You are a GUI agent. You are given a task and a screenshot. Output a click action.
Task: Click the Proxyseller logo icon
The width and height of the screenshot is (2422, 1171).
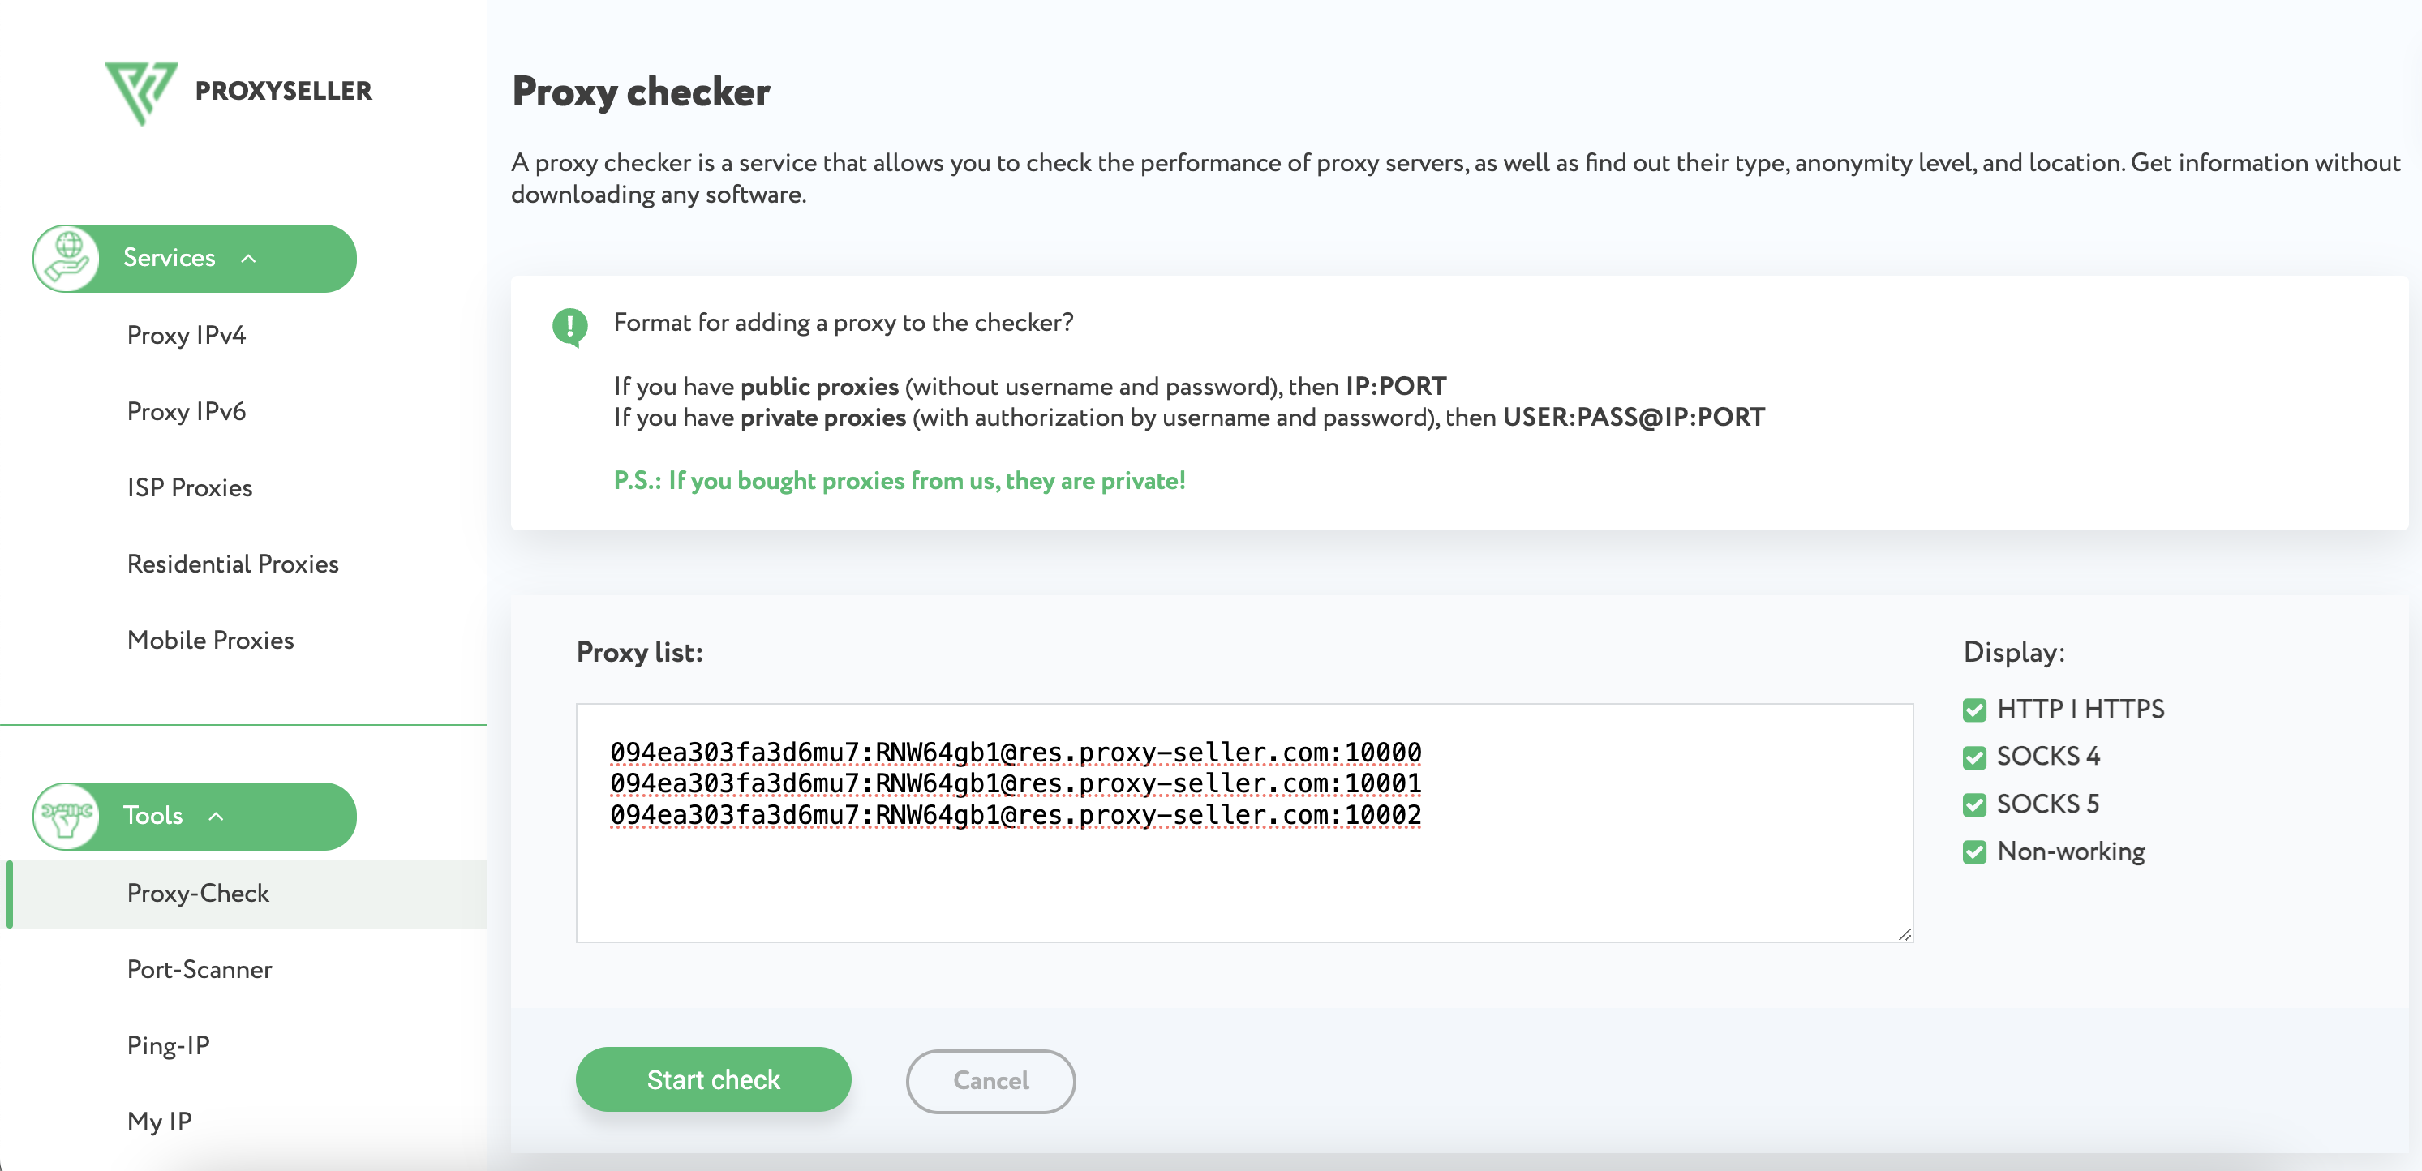141,92
